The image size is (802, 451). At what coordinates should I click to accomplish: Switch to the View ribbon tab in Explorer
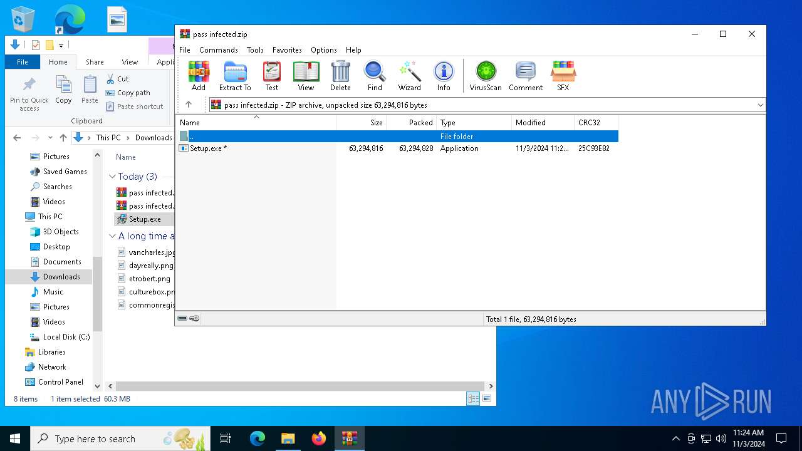point(130,62)
